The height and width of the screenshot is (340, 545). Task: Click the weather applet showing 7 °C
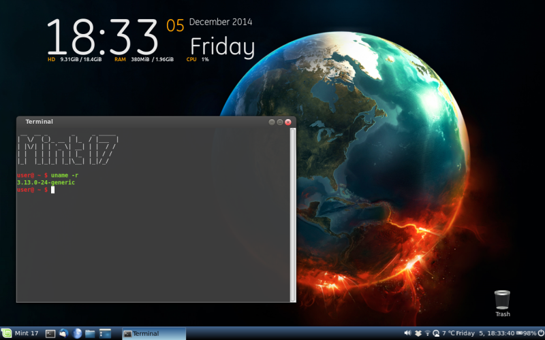(445, 333)
